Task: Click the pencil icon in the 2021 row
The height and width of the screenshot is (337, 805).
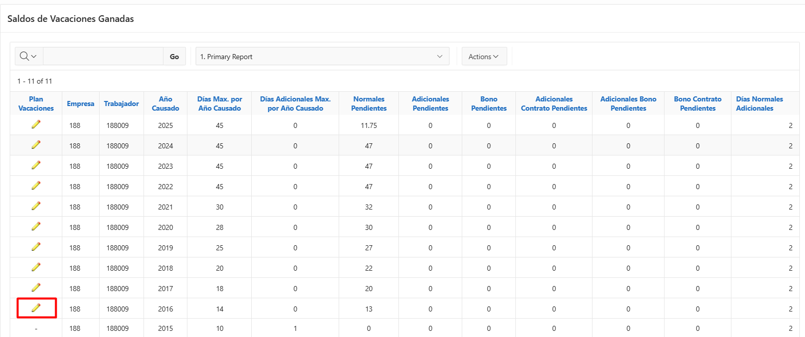Action: click(x=36, y=206)
